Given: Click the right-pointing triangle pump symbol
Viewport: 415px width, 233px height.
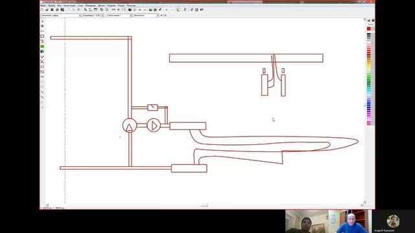Looking at the screenshot, I should click(x=154, y=125).
